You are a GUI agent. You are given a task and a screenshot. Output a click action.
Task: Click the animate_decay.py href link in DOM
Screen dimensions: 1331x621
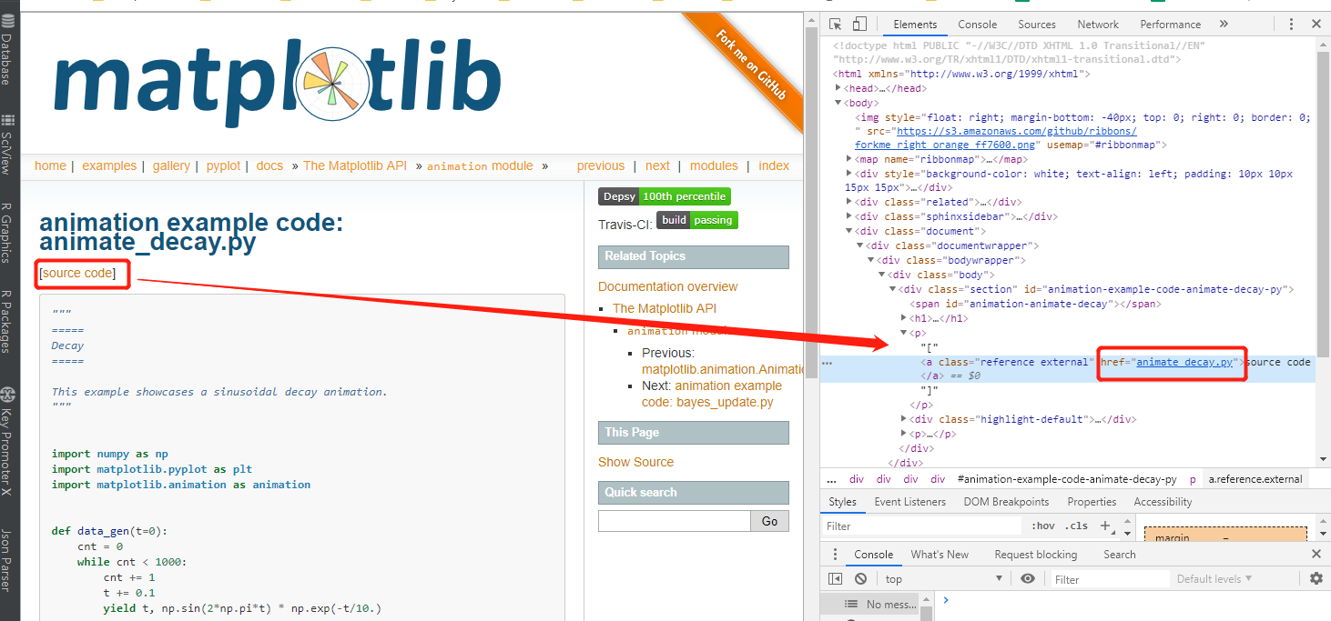tap(1184, 362)
